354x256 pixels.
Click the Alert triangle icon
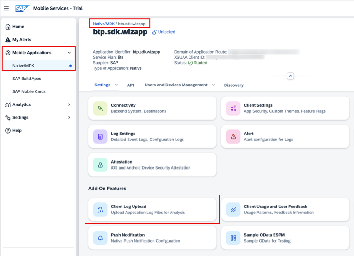coord(233,137)
